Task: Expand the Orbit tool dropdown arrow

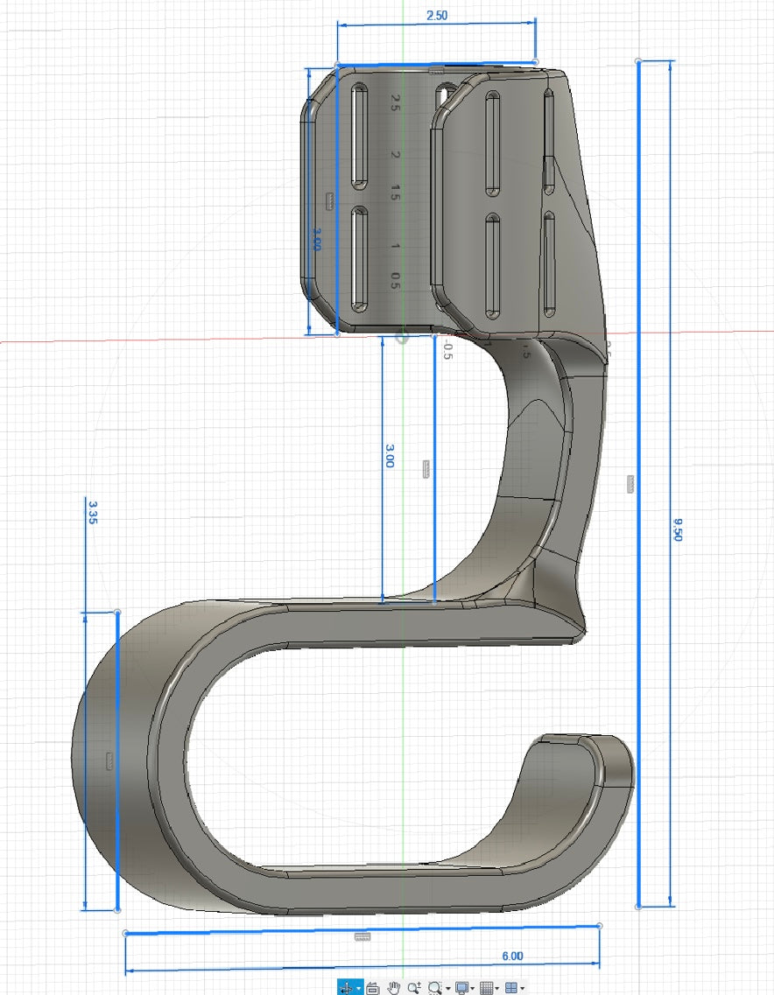Action: tap(359, 988)
